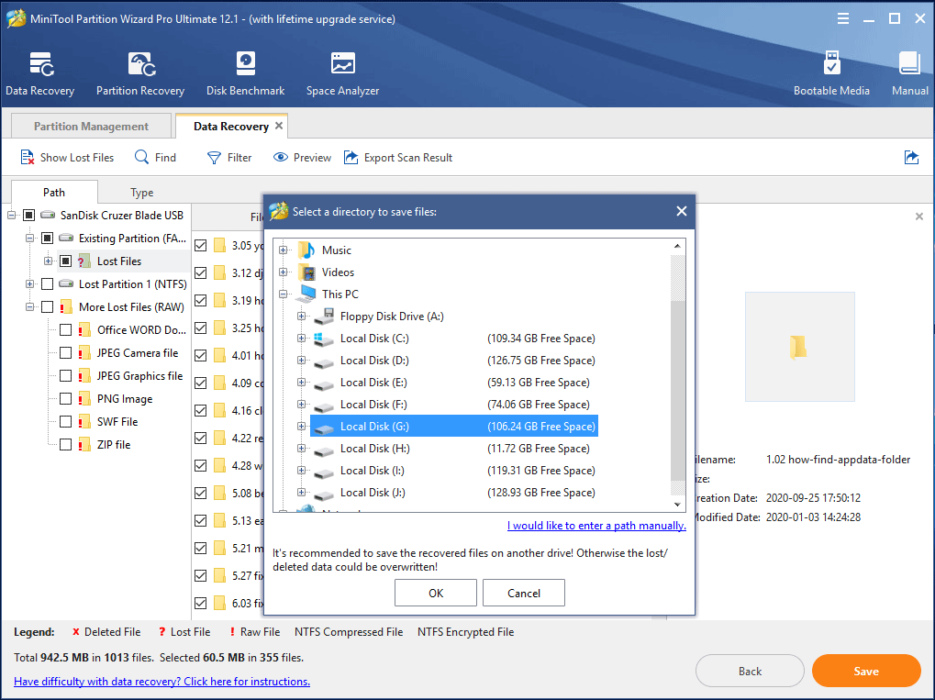Check ZIP file type
The image size is (935, 700).
65,445
